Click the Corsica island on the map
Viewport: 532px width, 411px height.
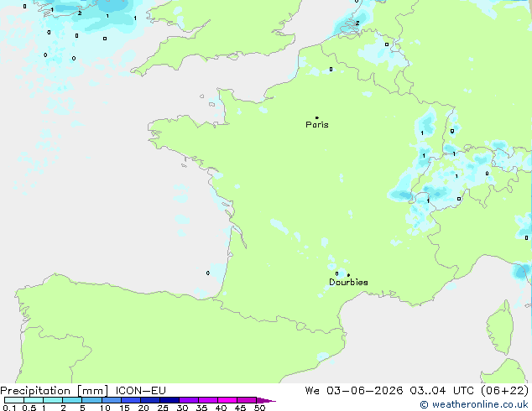click(500, 327)
